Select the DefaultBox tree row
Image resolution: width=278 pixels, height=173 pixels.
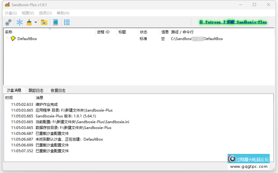pyautogui.click(x=27, y=39)
